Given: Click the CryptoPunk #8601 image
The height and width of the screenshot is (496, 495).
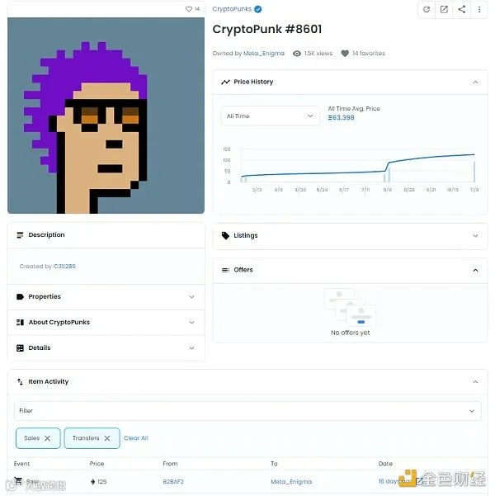Looking at the screenshot, I should coord(106,116).
